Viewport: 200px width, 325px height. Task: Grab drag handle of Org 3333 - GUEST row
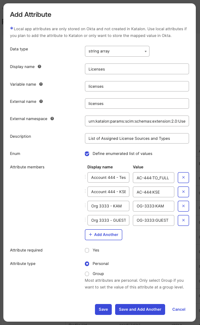coord(85,220)
